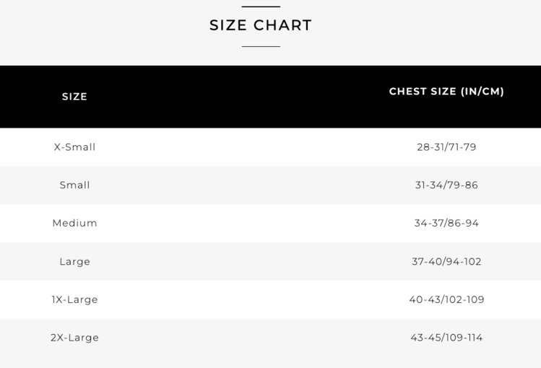The image size is (541, 368).
Task: Pick the 2X-Large size label
Action: click(74, 338)
